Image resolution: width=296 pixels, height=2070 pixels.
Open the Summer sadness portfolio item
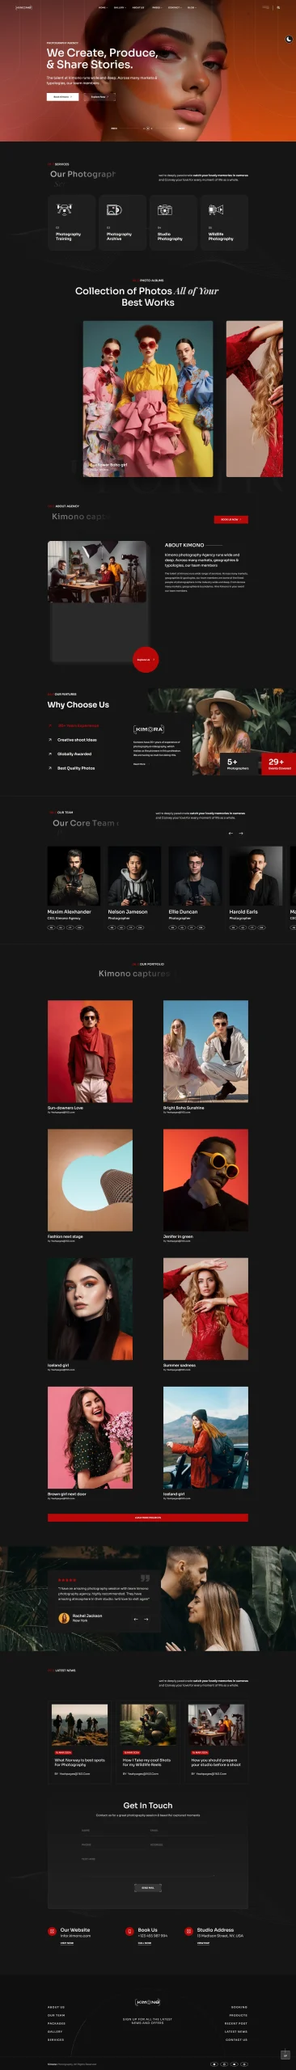205,1308
